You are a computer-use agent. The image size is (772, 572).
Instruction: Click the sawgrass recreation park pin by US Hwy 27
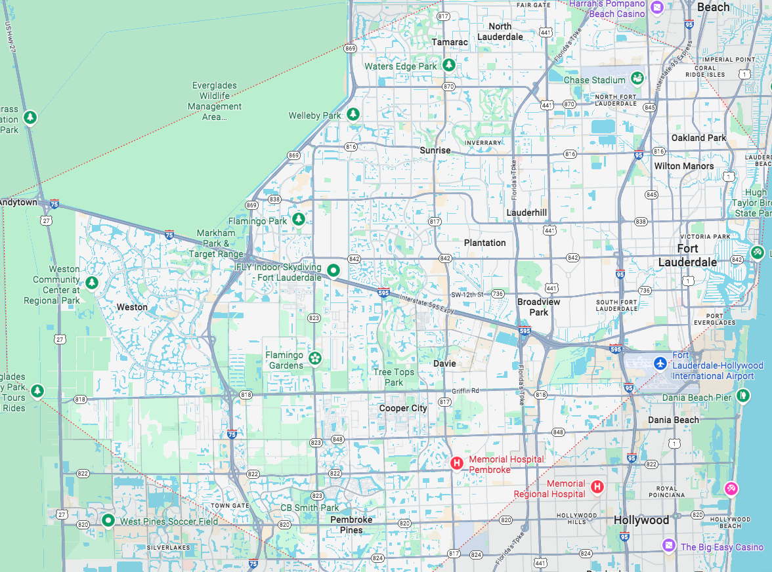point(30,117)
